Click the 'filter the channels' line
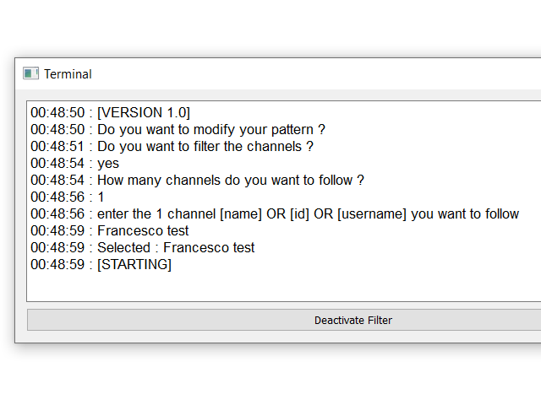The image size is (541, 405). coord(172,146)
